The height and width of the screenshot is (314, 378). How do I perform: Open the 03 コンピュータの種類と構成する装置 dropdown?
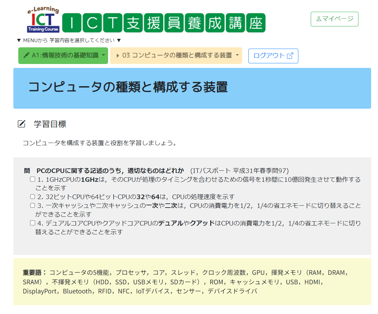click(x=176, y=55)
